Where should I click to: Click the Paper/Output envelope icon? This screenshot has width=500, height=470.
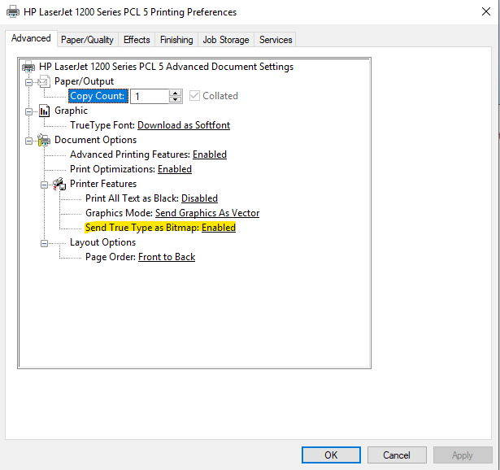click(x=44, y=81)
